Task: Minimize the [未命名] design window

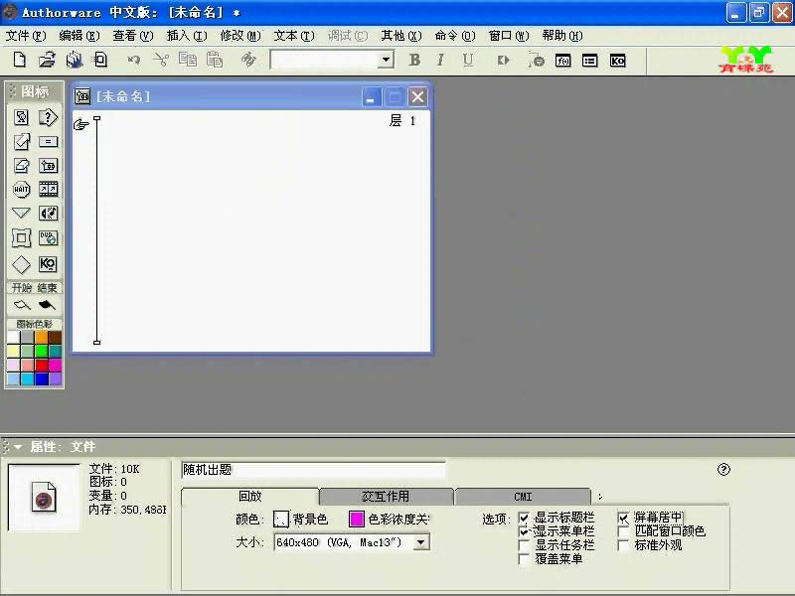Action: coord(371,96)
